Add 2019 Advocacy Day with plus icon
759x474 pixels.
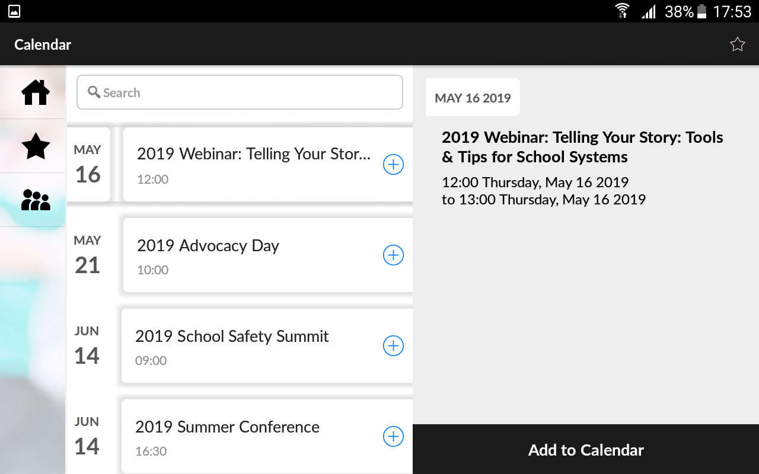tap(393, 255)
